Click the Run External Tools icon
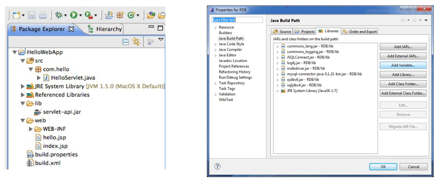Viewport: 438px width, 179px height. click(x=89, y=15)
